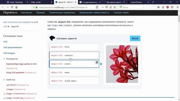Open the Firefox hamburger menu
The width and height of the screenshot is (180, 101).
point(177,7)
